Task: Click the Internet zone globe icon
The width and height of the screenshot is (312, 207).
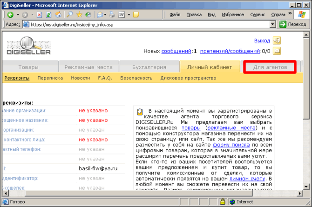Action: 232,202
